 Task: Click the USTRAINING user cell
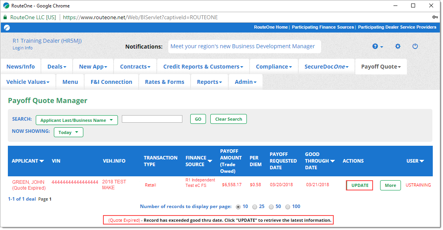[x=418, y=185]
